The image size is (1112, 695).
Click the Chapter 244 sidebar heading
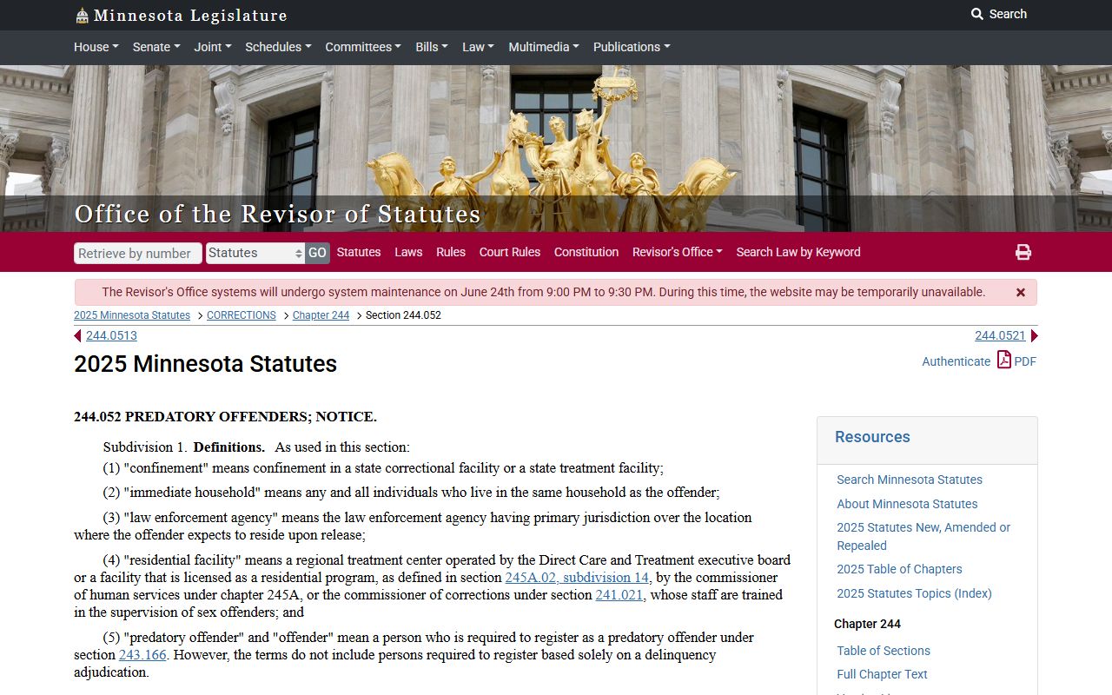tap(867, 624)
